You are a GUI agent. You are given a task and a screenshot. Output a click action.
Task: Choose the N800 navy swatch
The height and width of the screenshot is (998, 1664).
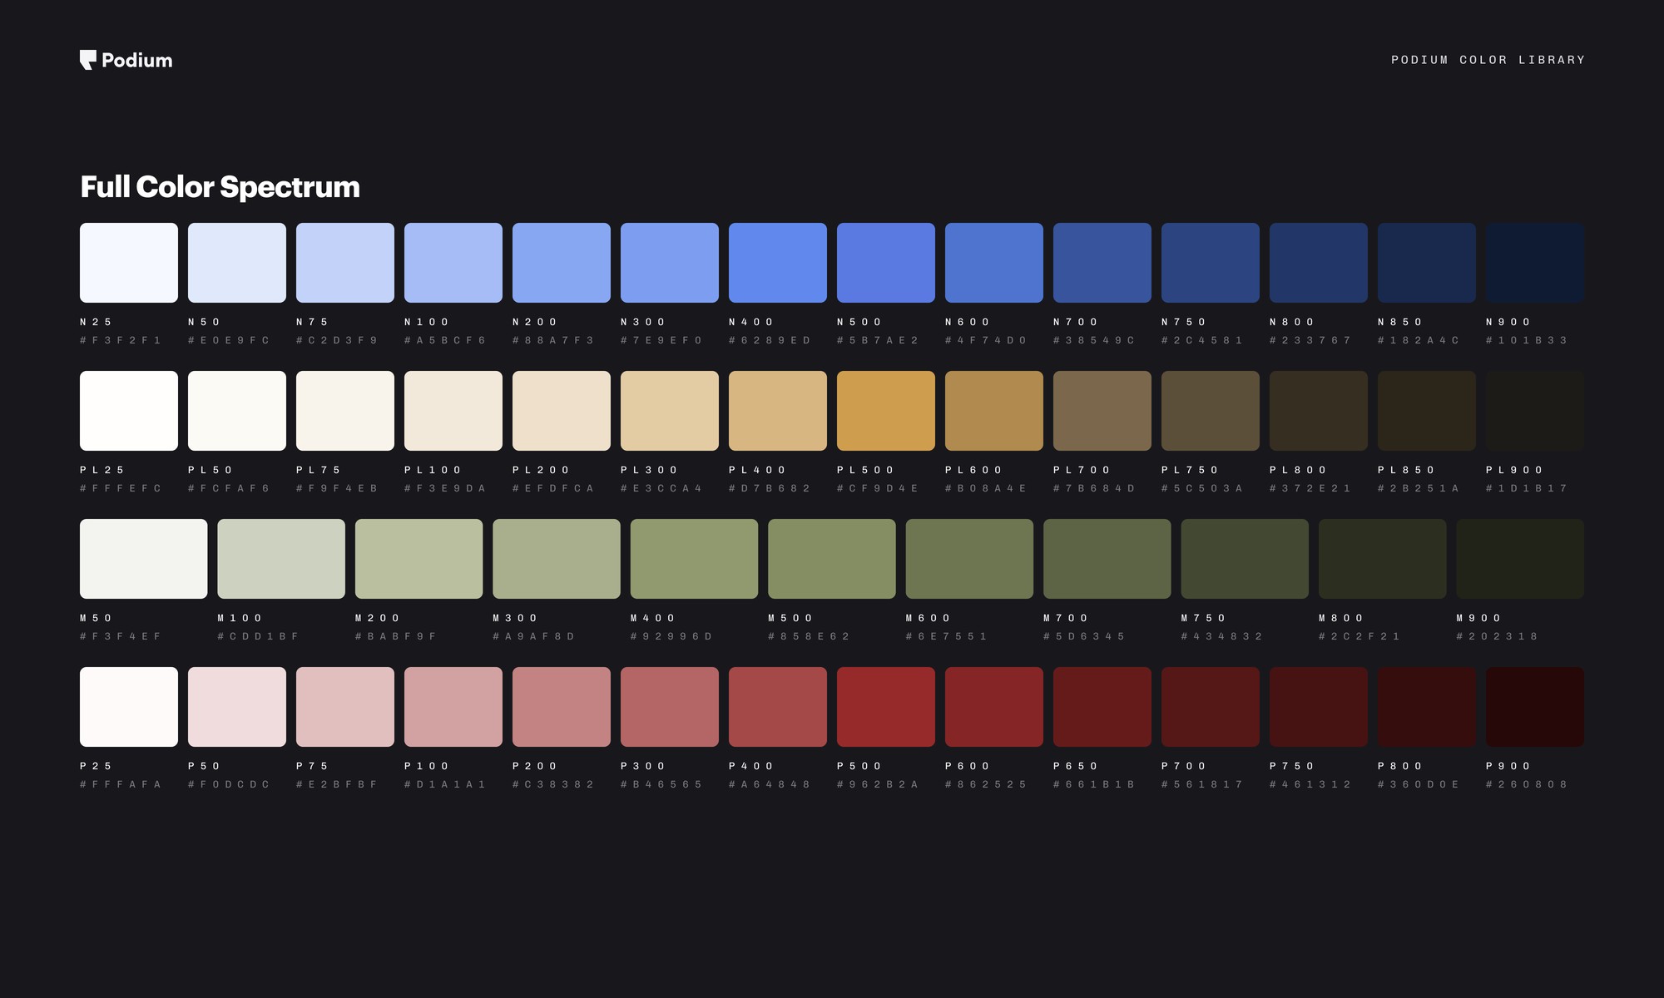(1319, 263)
